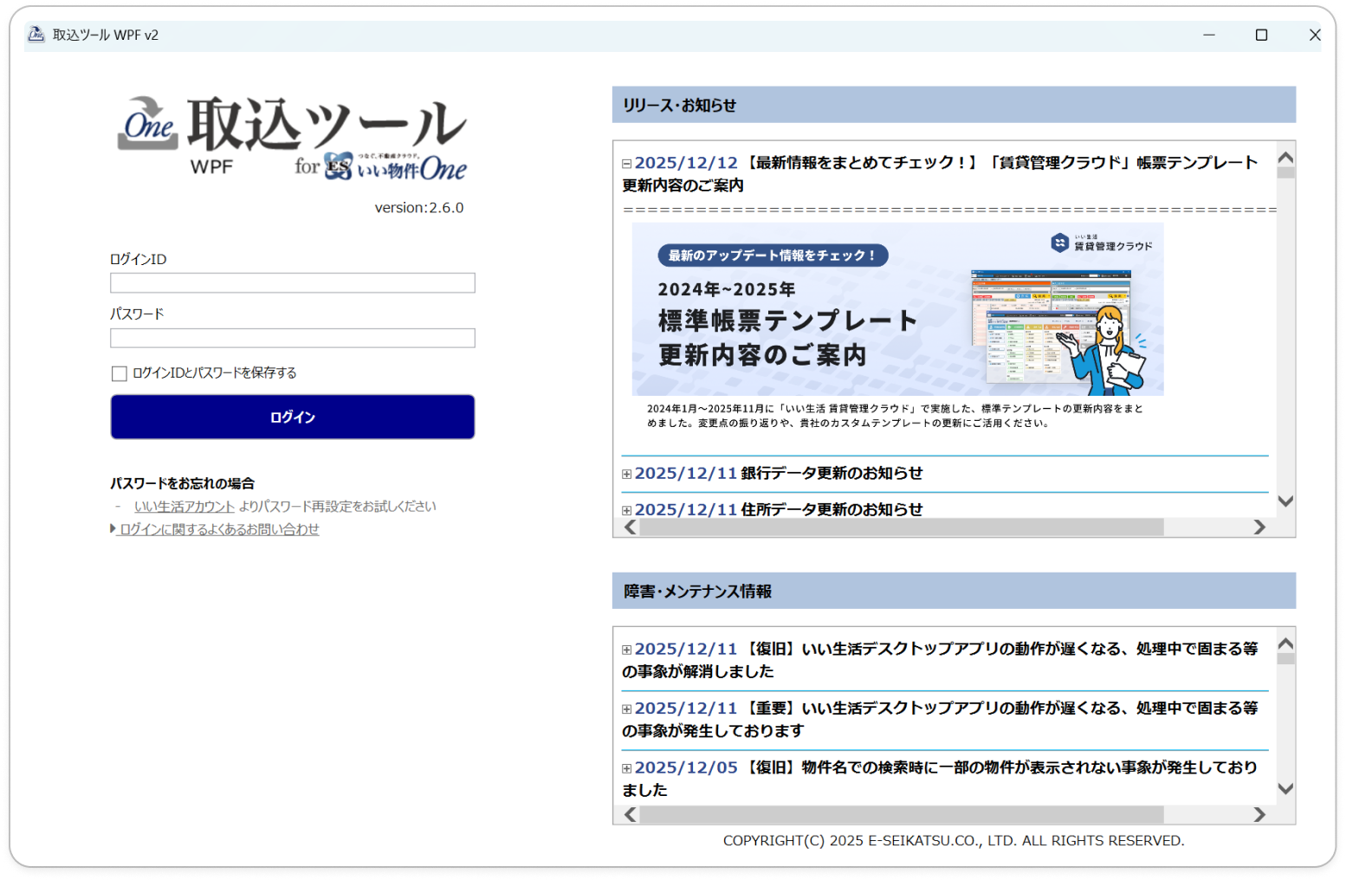Click left arrow in release news horizontal scrollbar
This screenshot has width=1346, height=880.
coord(631,527)
